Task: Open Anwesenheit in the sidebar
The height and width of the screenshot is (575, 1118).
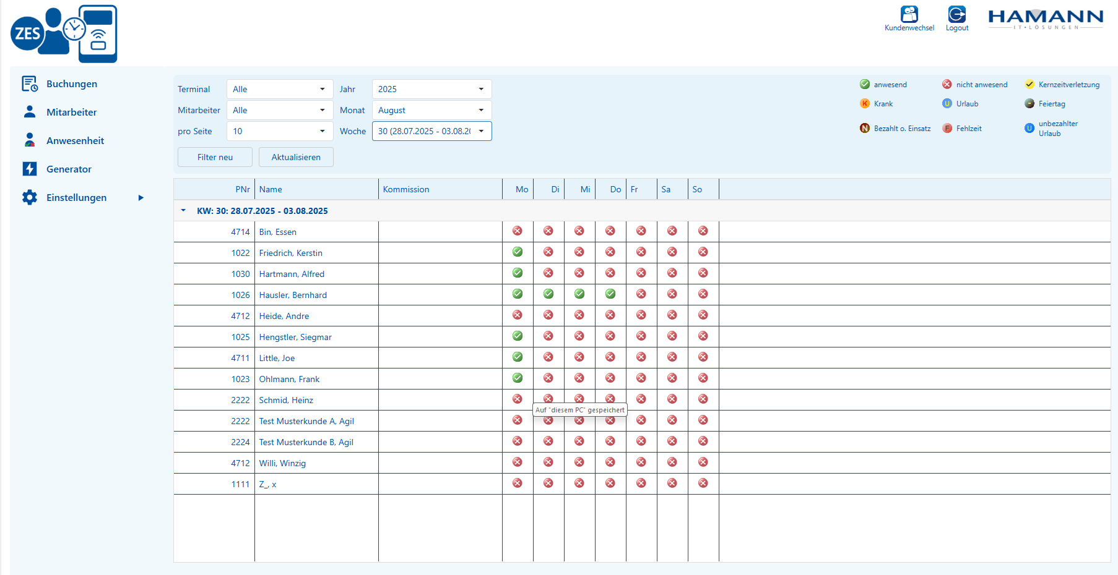Action: [x=76, y=140]
